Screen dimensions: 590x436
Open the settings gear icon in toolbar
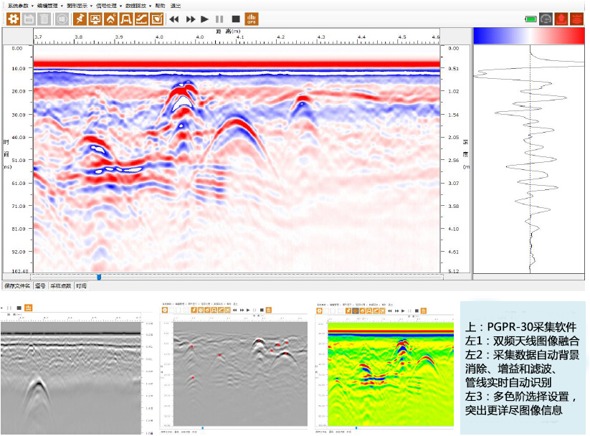[13, 19]
